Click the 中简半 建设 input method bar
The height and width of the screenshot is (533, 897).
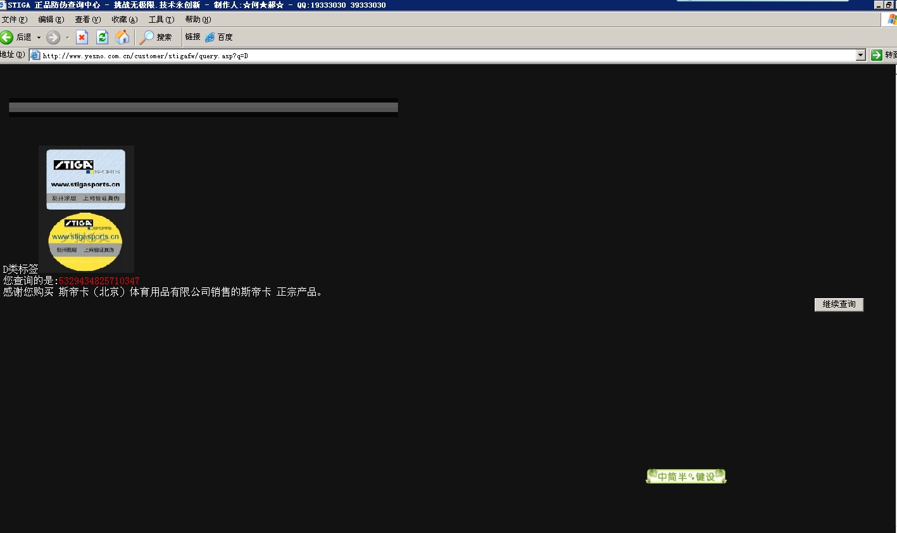click(686, 476)
